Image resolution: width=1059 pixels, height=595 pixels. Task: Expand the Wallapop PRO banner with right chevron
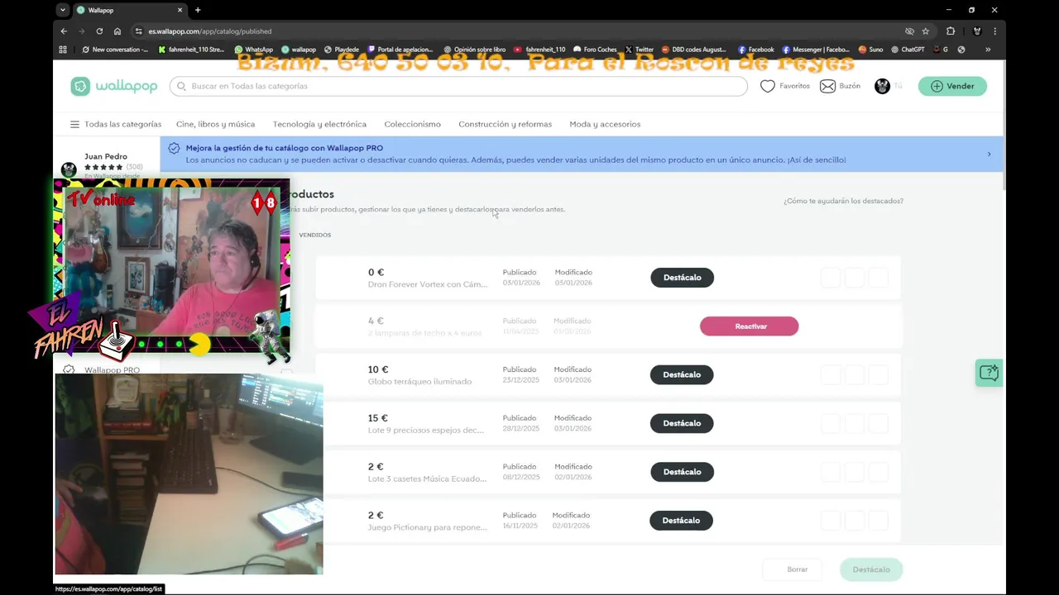click(989, 155)
